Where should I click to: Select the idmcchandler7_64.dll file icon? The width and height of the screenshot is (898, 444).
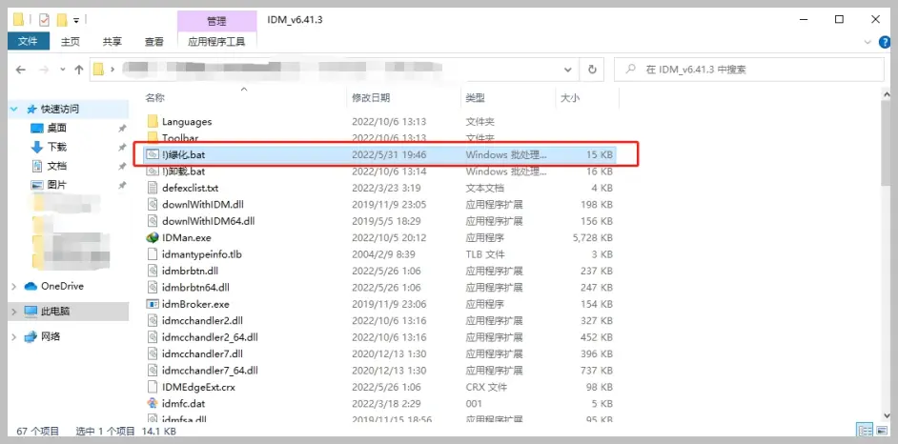153,371
